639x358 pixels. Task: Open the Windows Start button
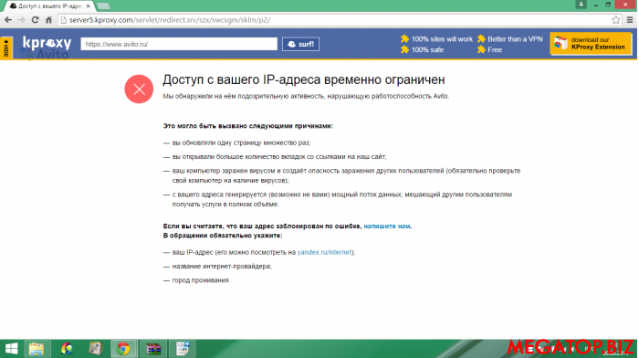coord(11,349)
